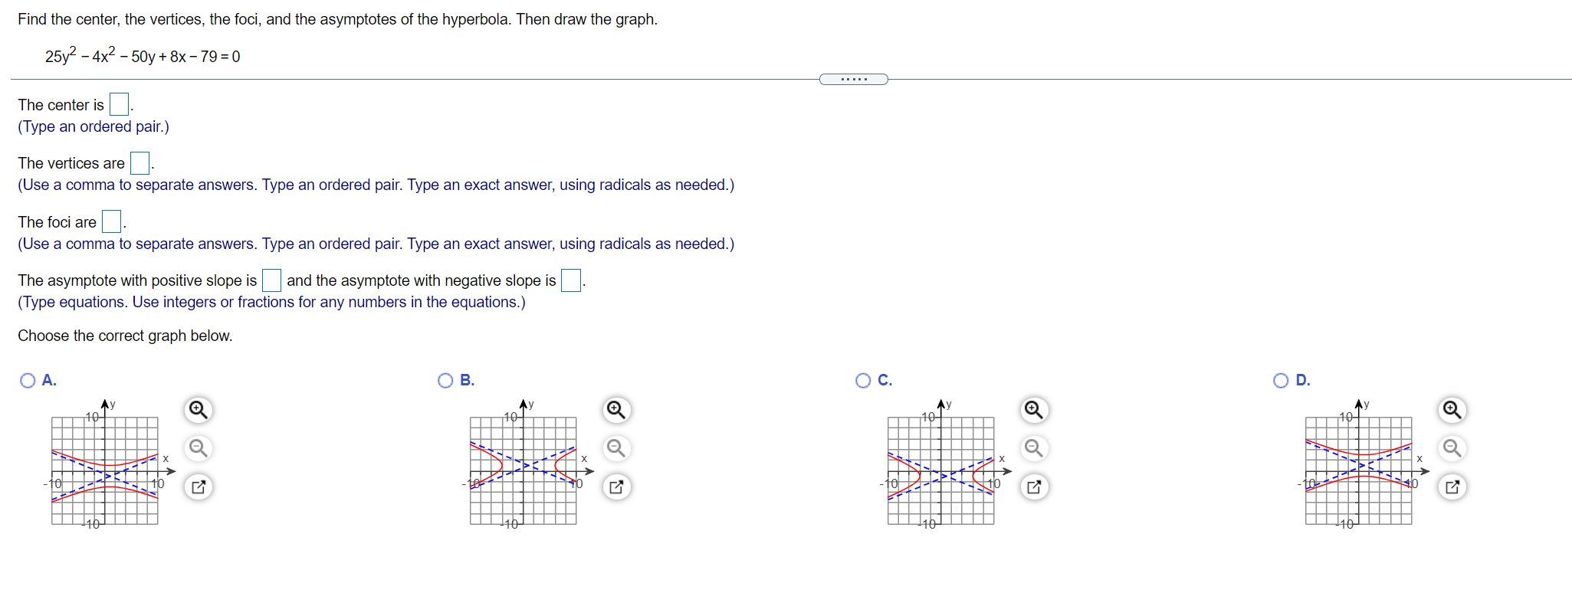Open graph C in external view
Viewport: 1572px width, 603px height.
[1032, 487]
